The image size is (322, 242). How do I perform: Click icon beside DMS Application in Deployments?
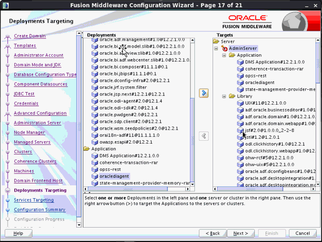(95, 156)
